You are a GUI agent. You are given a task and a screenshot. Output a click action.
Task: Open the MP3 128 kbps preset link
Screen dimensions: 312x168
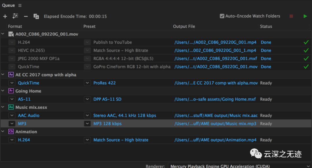pyautogui.click(x=107, y=124)
